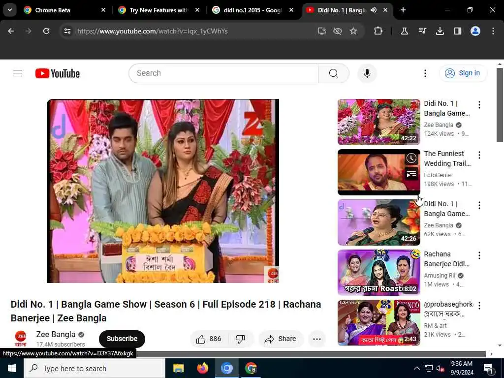Image resolution: width=504 pixels, height=378 pixels.
Task: Open options for Funniest Wedding Trailer suggestion
Action: (479, 155)
